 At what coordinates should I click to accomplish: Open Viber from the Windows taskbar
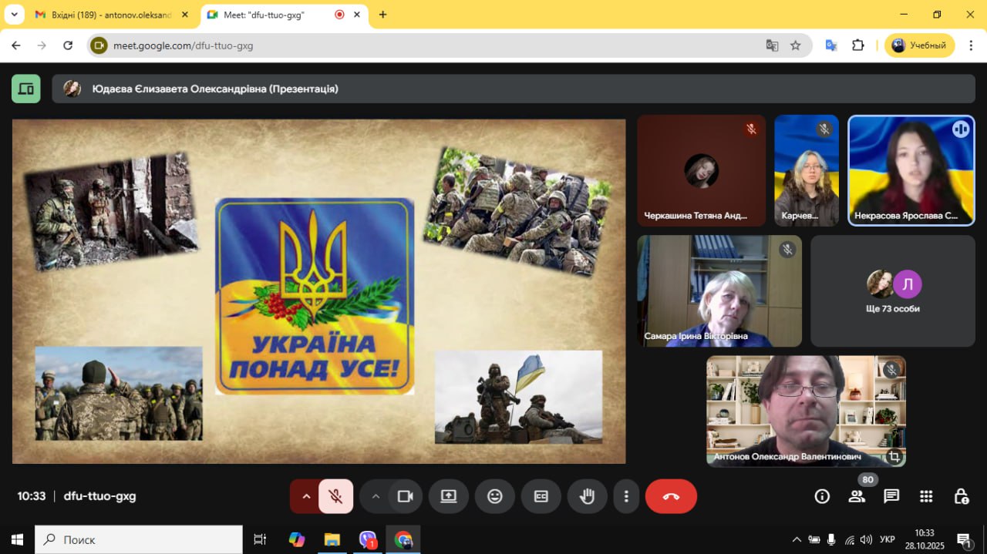(x=368, y=539)
